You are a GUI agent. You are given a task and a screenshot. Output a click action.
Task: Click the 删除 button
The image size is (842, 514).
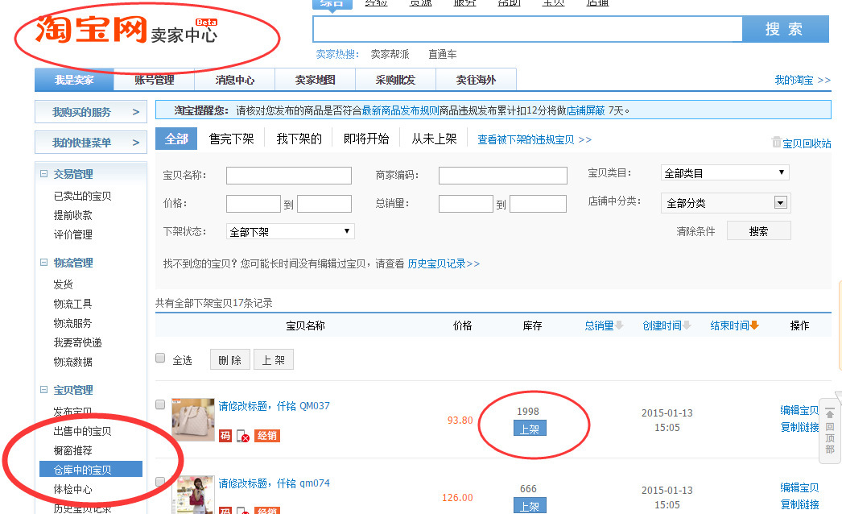(x=230, y=359)
